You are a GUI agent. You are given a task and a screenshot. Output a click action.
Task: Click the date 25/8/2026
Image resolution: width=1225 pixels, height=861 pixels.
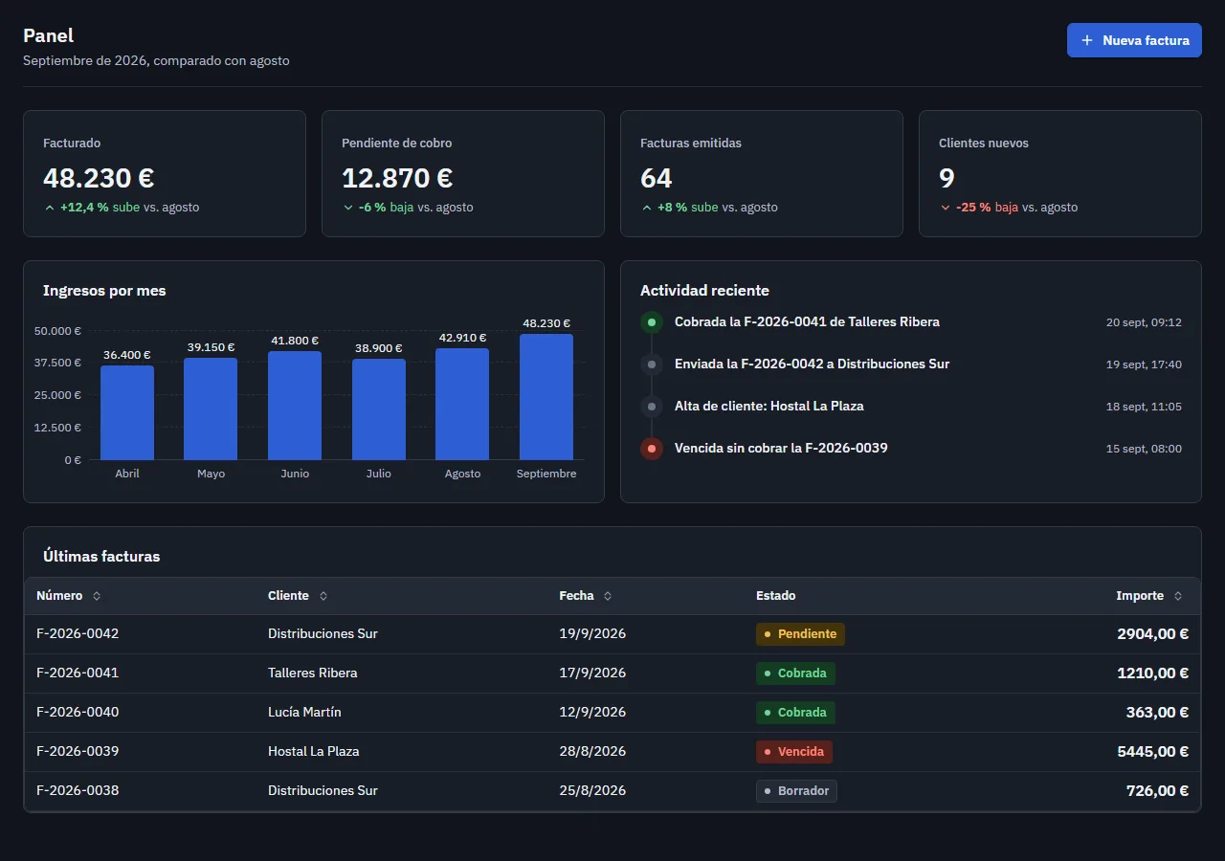coord(592,791)
